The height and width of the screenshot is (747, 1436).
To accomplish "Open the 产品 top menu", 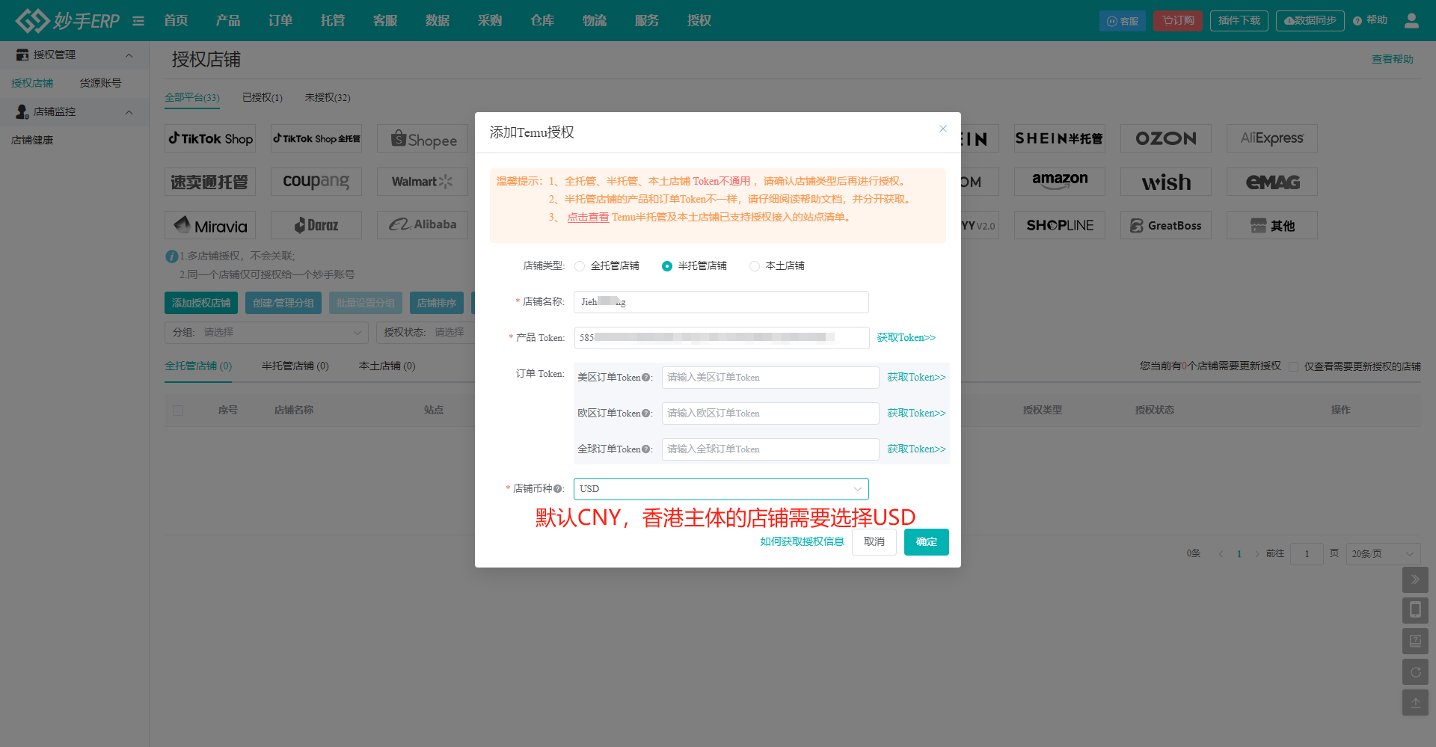I will [x=228, y=20].
